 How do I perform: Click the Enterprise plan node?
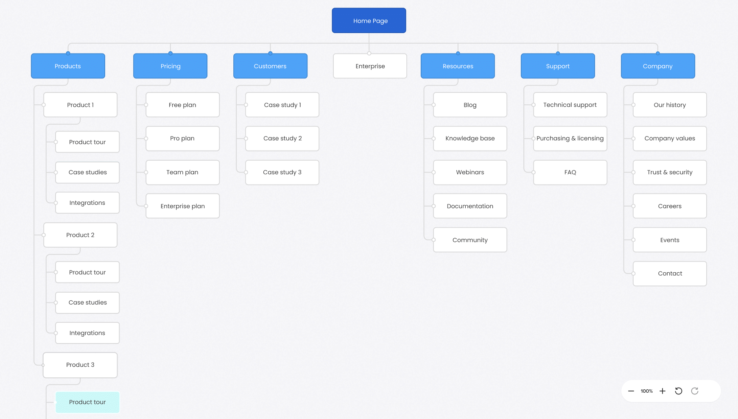click(x=182, y=206)
